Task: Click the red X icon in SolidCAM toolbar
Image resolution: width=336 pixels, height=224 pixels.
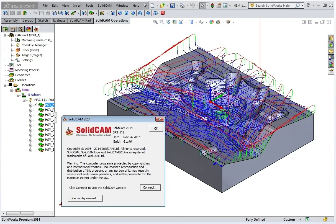Action: 163,13
